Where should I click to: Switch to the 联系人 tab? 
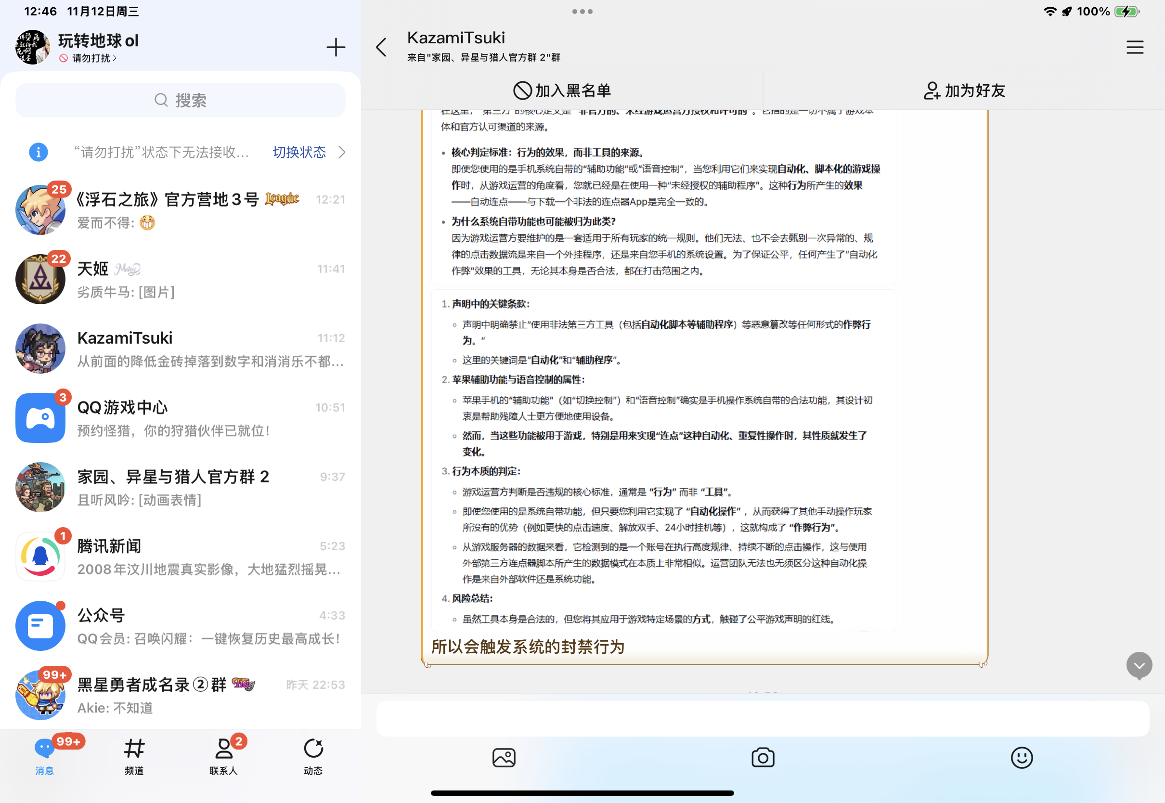click(223, 756)
